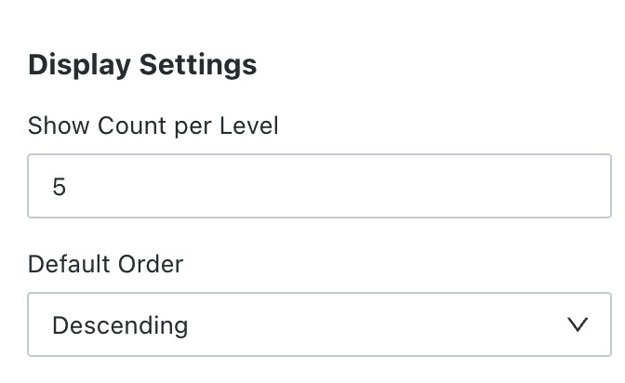Click the chevron arrow in Default Order
This screenshot has height=383, width=625.
(x=578, y=324)
